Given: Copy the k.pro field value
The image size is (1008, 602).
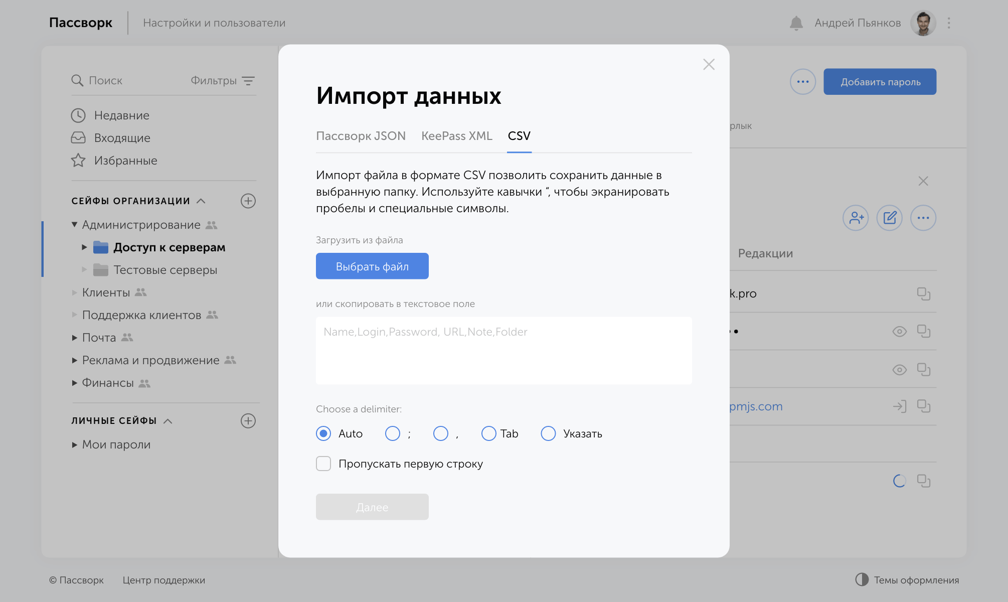Looking at the screenshot, I should (x=923, y=294).
